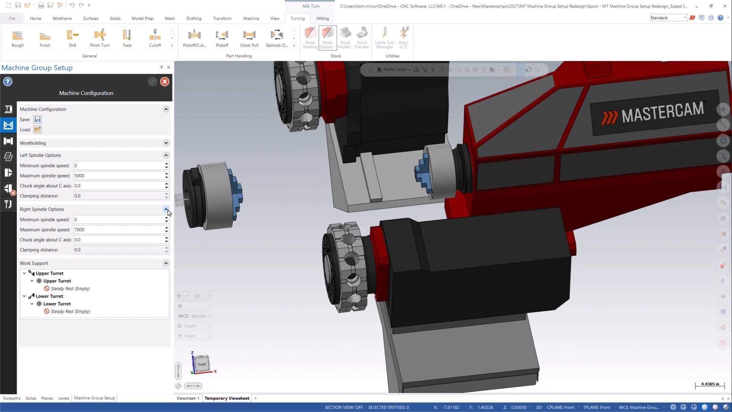Collapse the Left Spindle Options section

(x=166, y=155)
